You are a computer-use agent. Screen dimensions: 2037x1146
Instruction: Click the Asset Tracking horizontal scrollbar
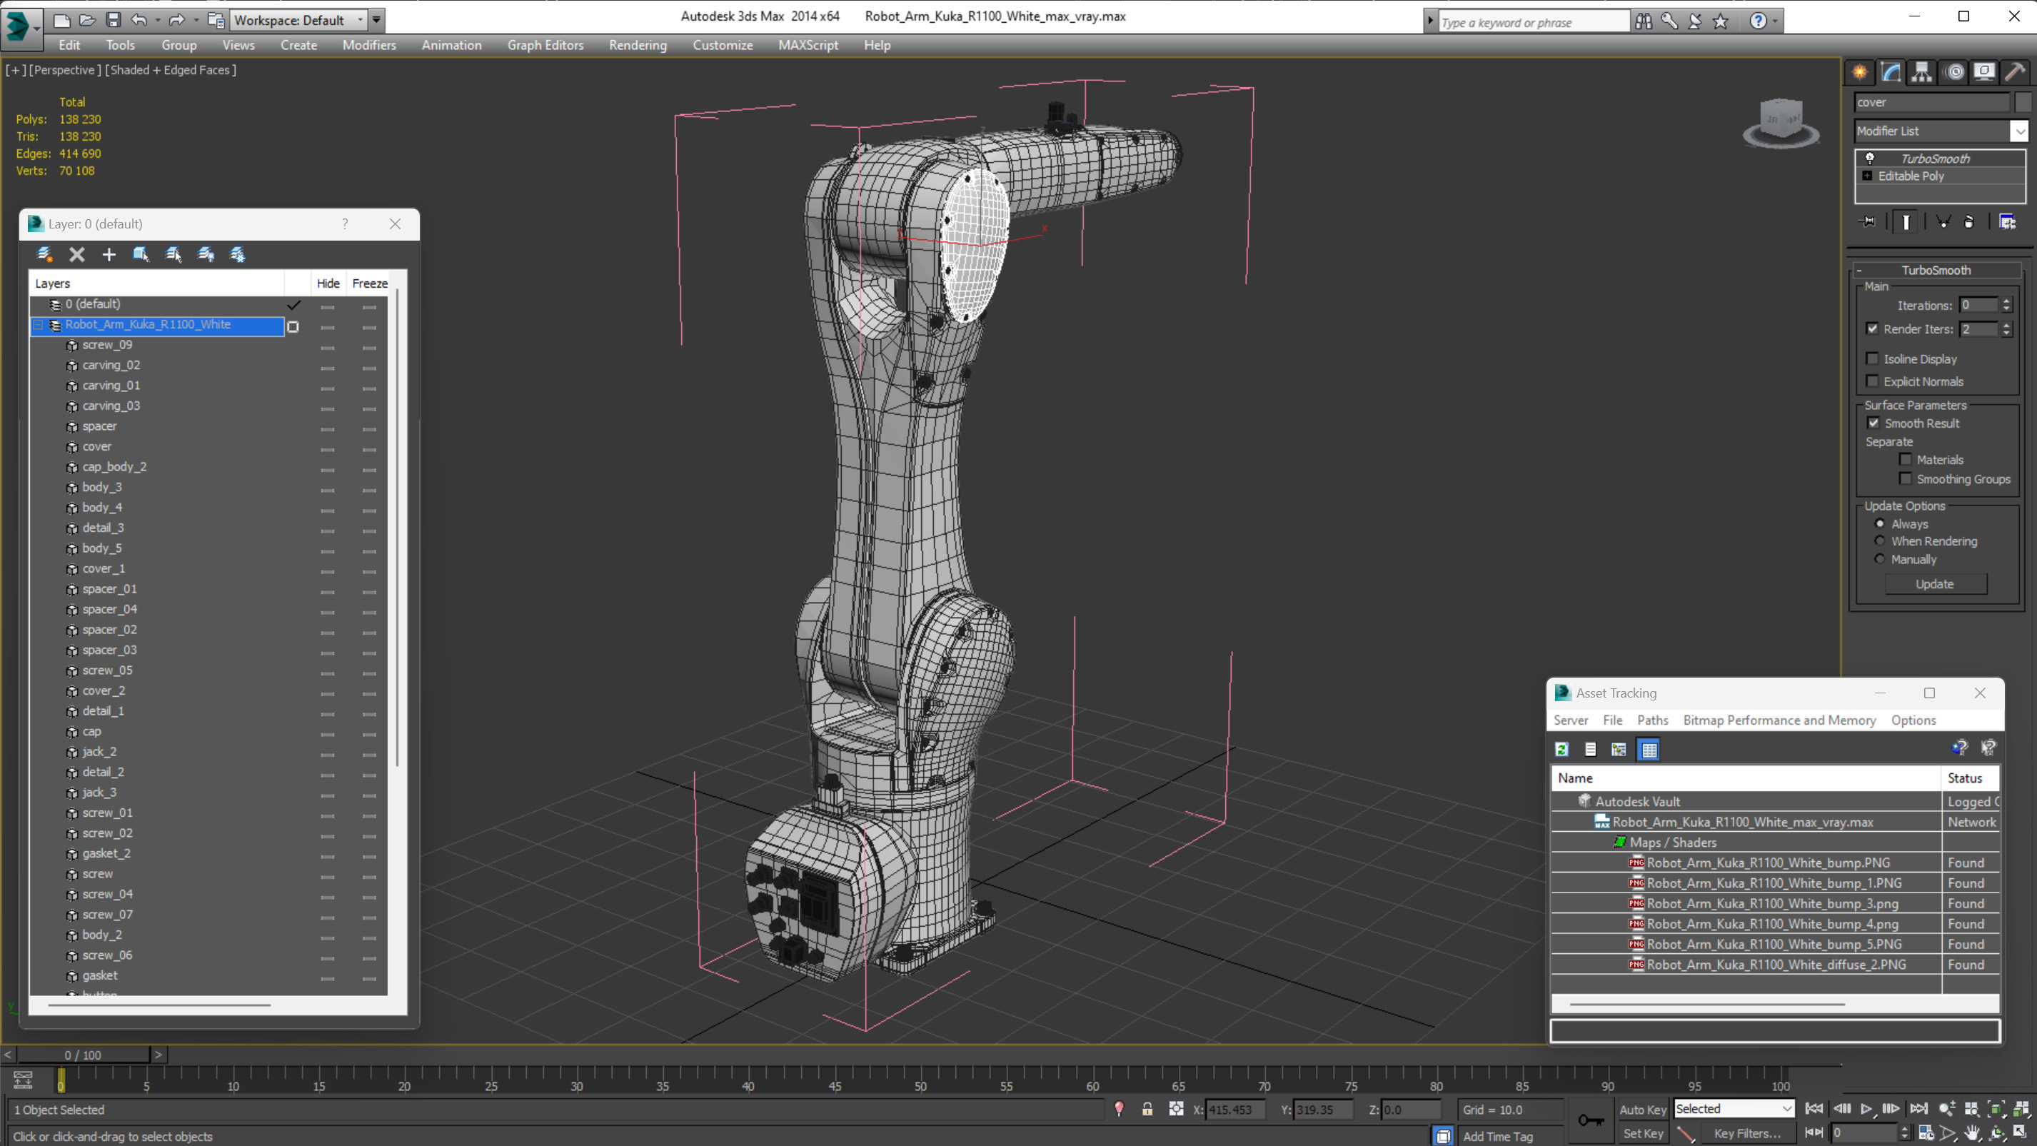point(1708,1005)
